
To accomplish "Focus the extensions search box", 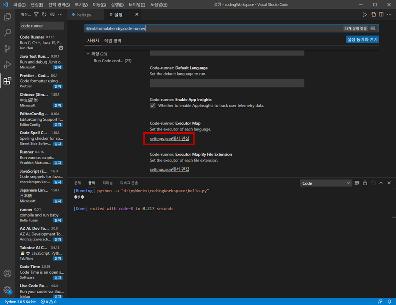I will [42, 26].
